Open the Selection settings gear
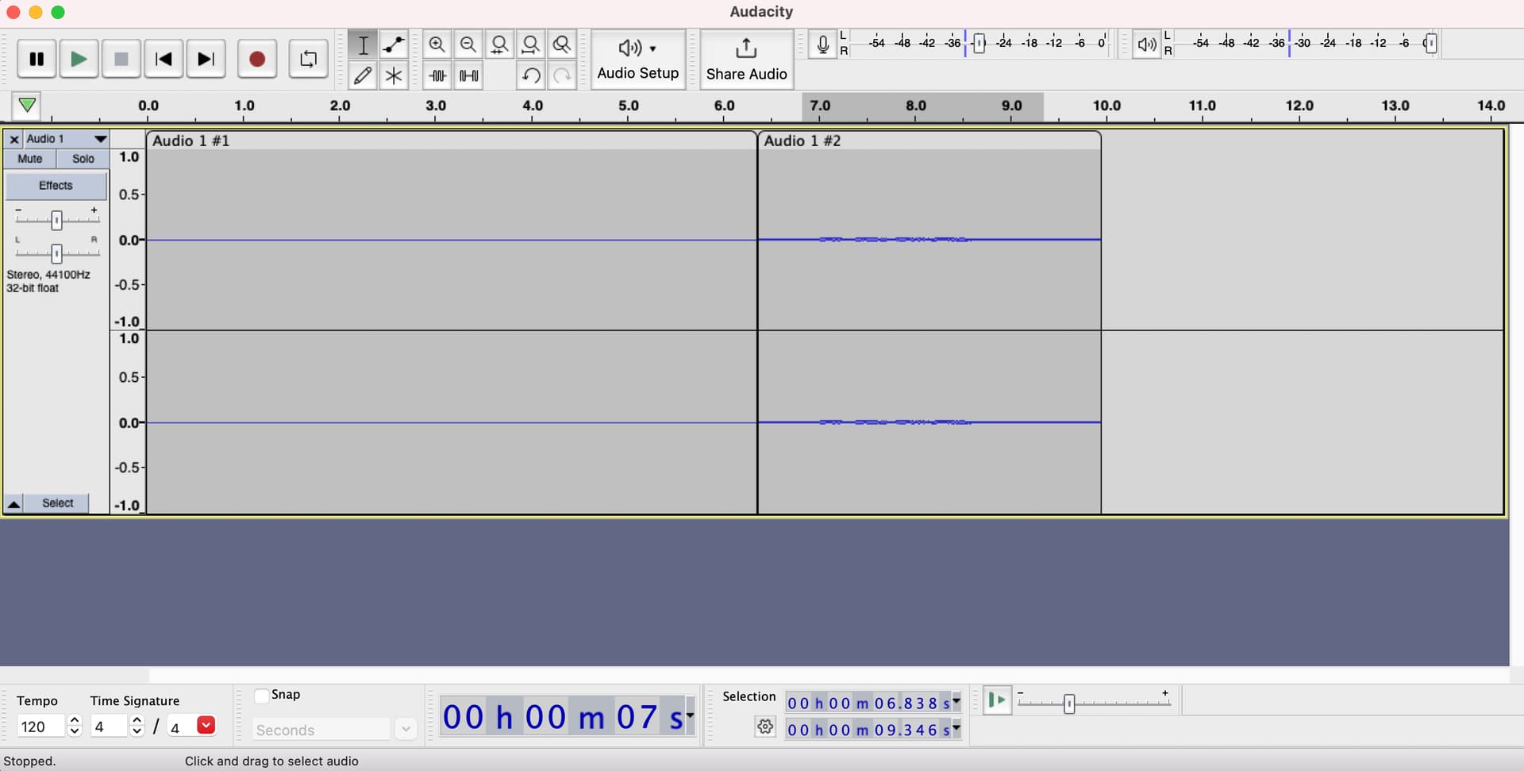Image resolution: width=1524 pixels, height=771 pixels. 765,727
